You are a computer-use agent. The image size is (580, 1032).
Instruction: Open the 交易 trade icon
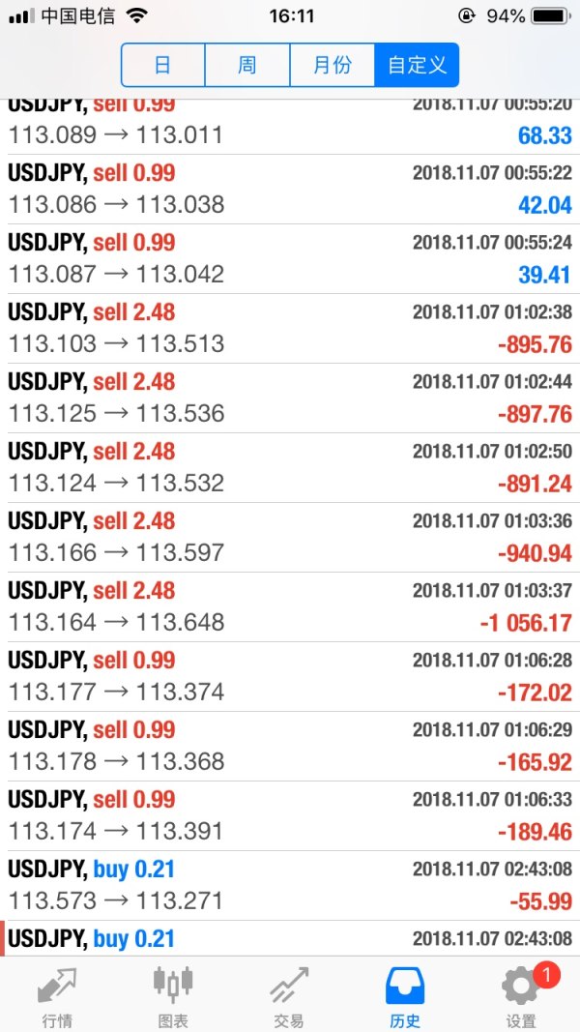click(x=289, y=987)
